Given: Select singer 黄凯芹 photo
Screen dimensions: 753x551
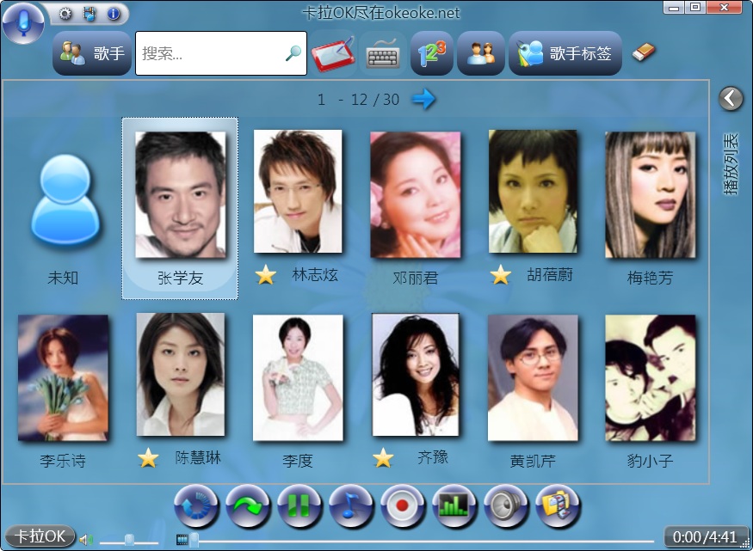Looking at the screenshot, I should tap(533, 378).
